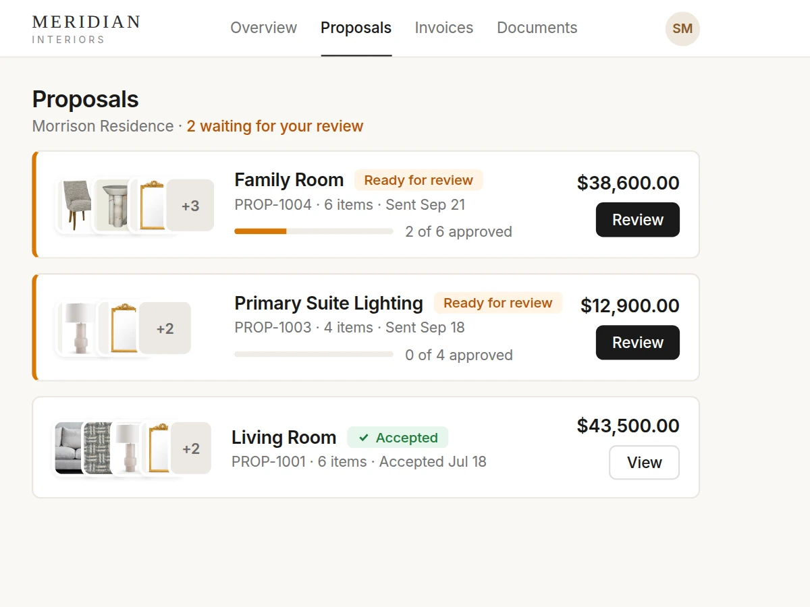Click the Family Room Ready for review badge
810x607 pixels.
(418, 180)
